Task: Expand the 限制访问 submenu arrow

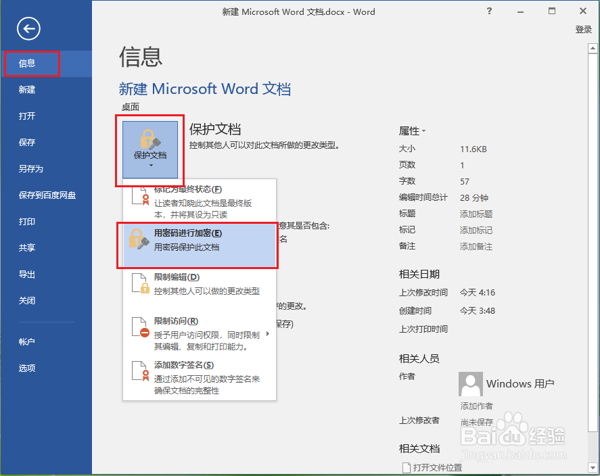Action: point(268,334)
